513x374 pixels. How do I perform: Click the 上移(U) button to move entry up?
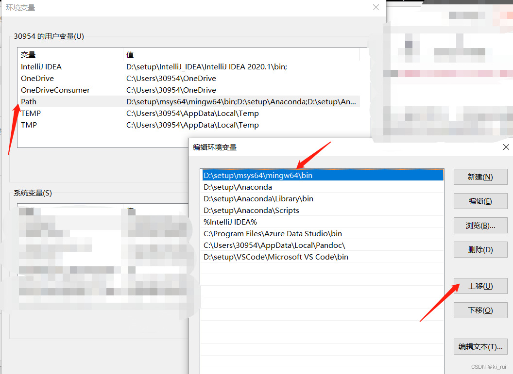(x=480, y=286)
